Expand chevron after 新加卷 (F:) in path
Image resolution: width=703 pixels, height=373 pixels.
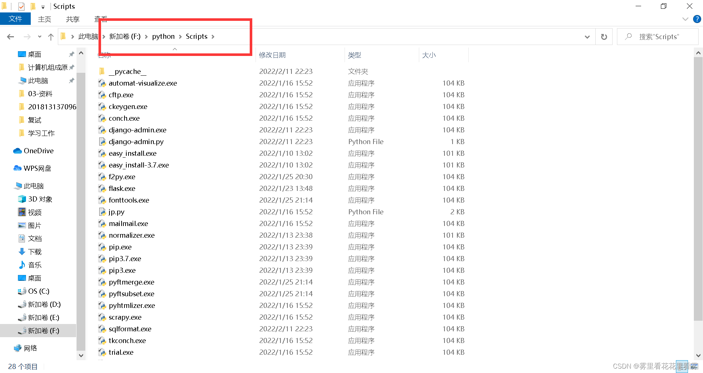coord(146,37)
